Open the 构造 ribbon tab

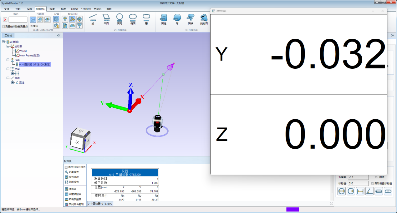click(52, 9)
